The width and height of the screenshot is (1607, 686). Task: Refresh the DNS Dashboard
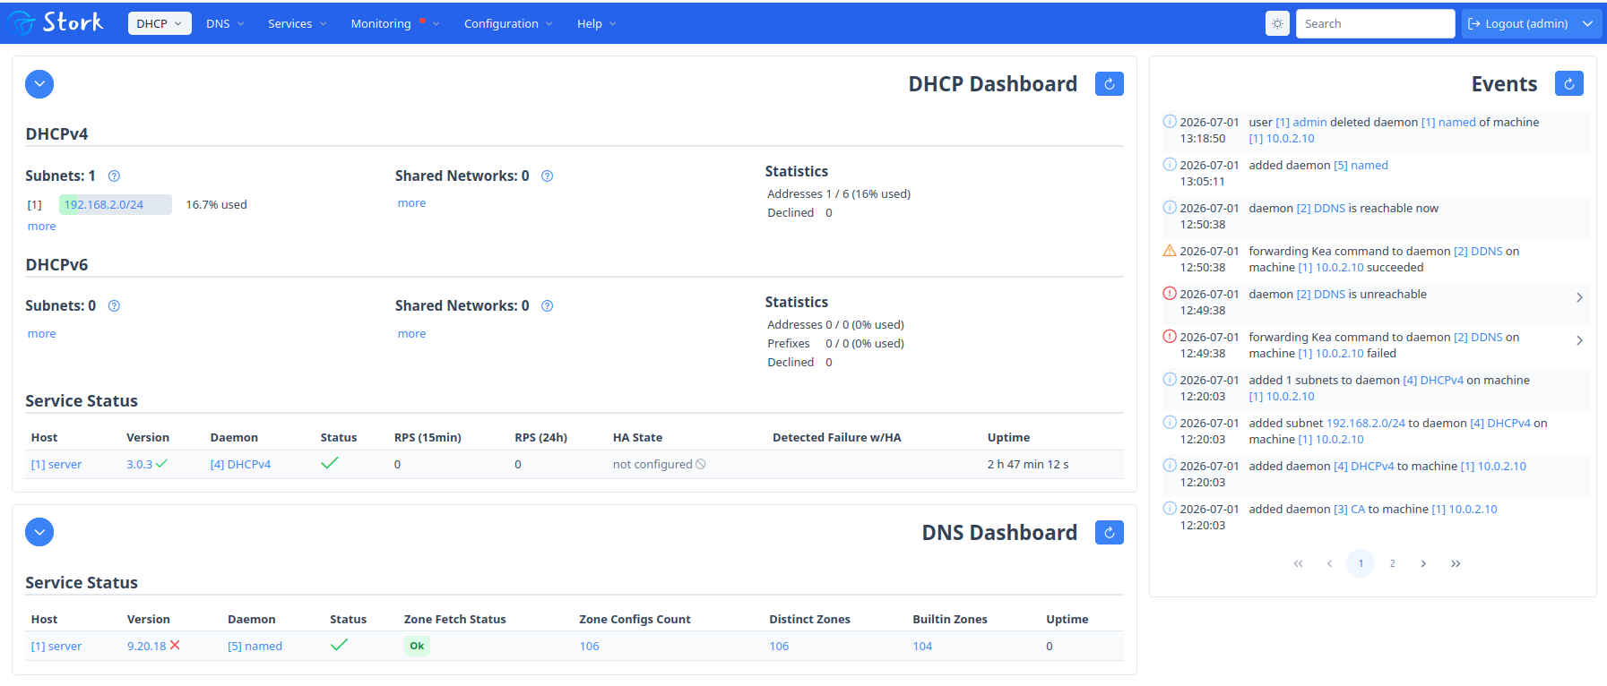pyautogui.click(x=1110, y=533)
